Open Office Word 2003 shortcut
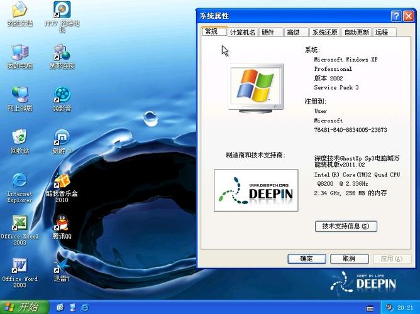 tap(19, 273)
